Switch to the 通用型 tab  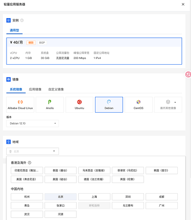pyautogui.click(x=15, y=30)
